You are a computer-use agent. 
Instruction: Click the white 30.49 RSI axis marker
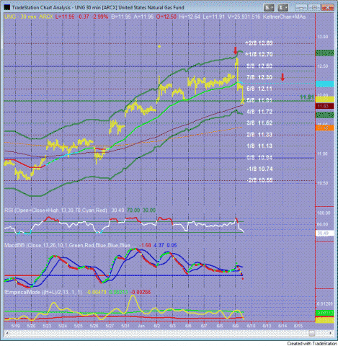point(325,234)
